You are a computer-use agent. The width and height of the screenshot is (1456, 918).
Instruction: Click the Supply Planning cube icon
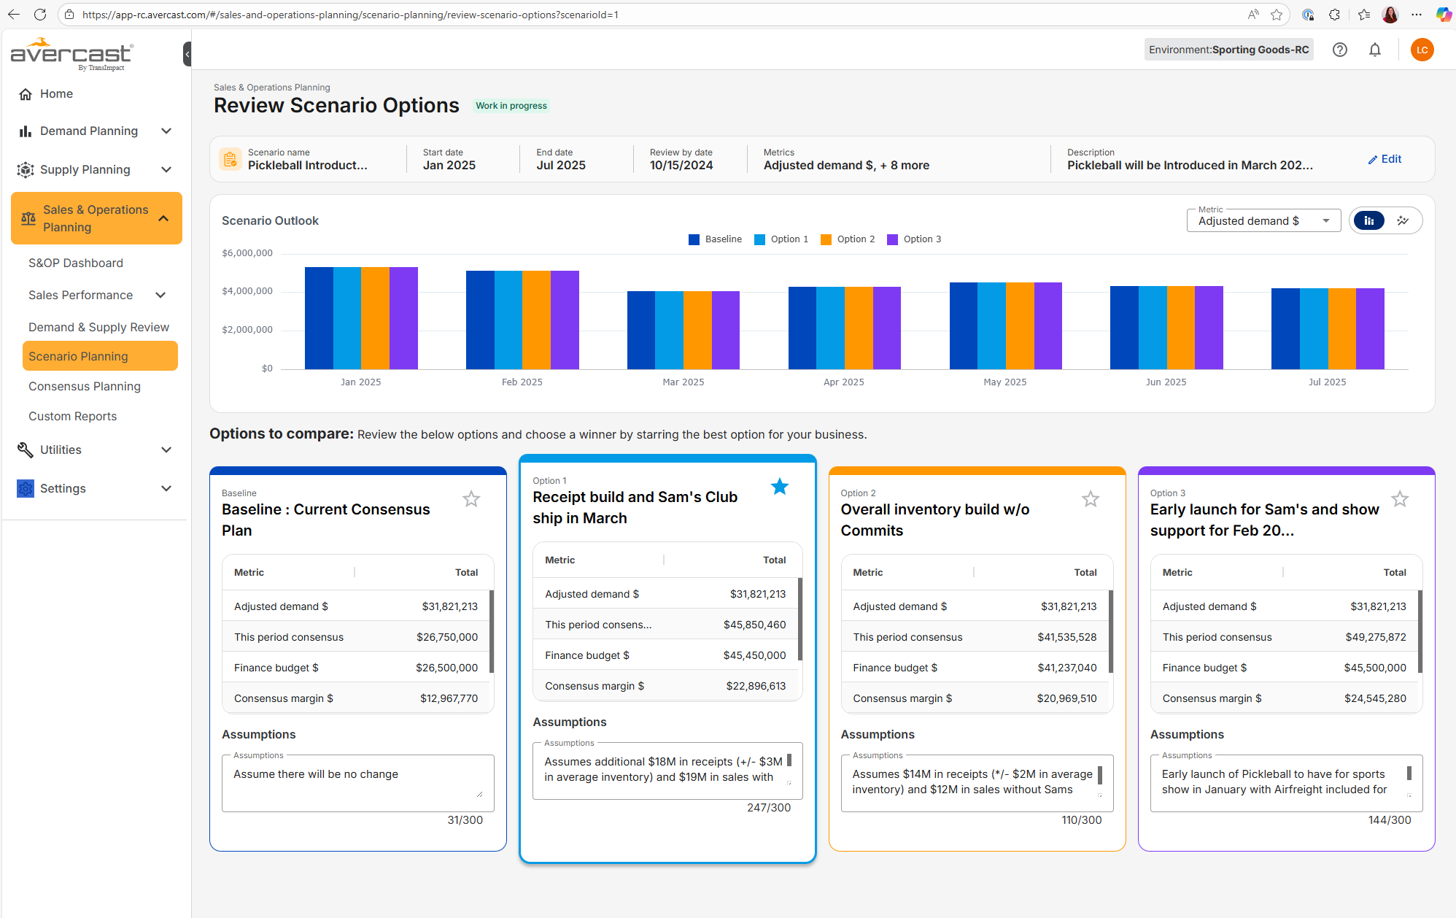tap(25, 169)
